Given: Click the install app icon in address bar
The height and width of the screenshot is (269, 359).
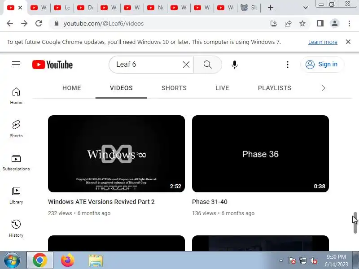Looking at the screenshot, I should tap(274, 23).
